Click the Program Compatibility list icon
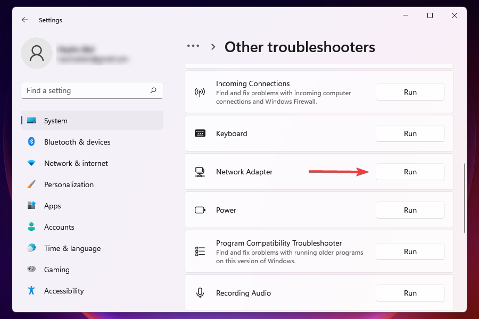479x319 pixels. [200, 251]
